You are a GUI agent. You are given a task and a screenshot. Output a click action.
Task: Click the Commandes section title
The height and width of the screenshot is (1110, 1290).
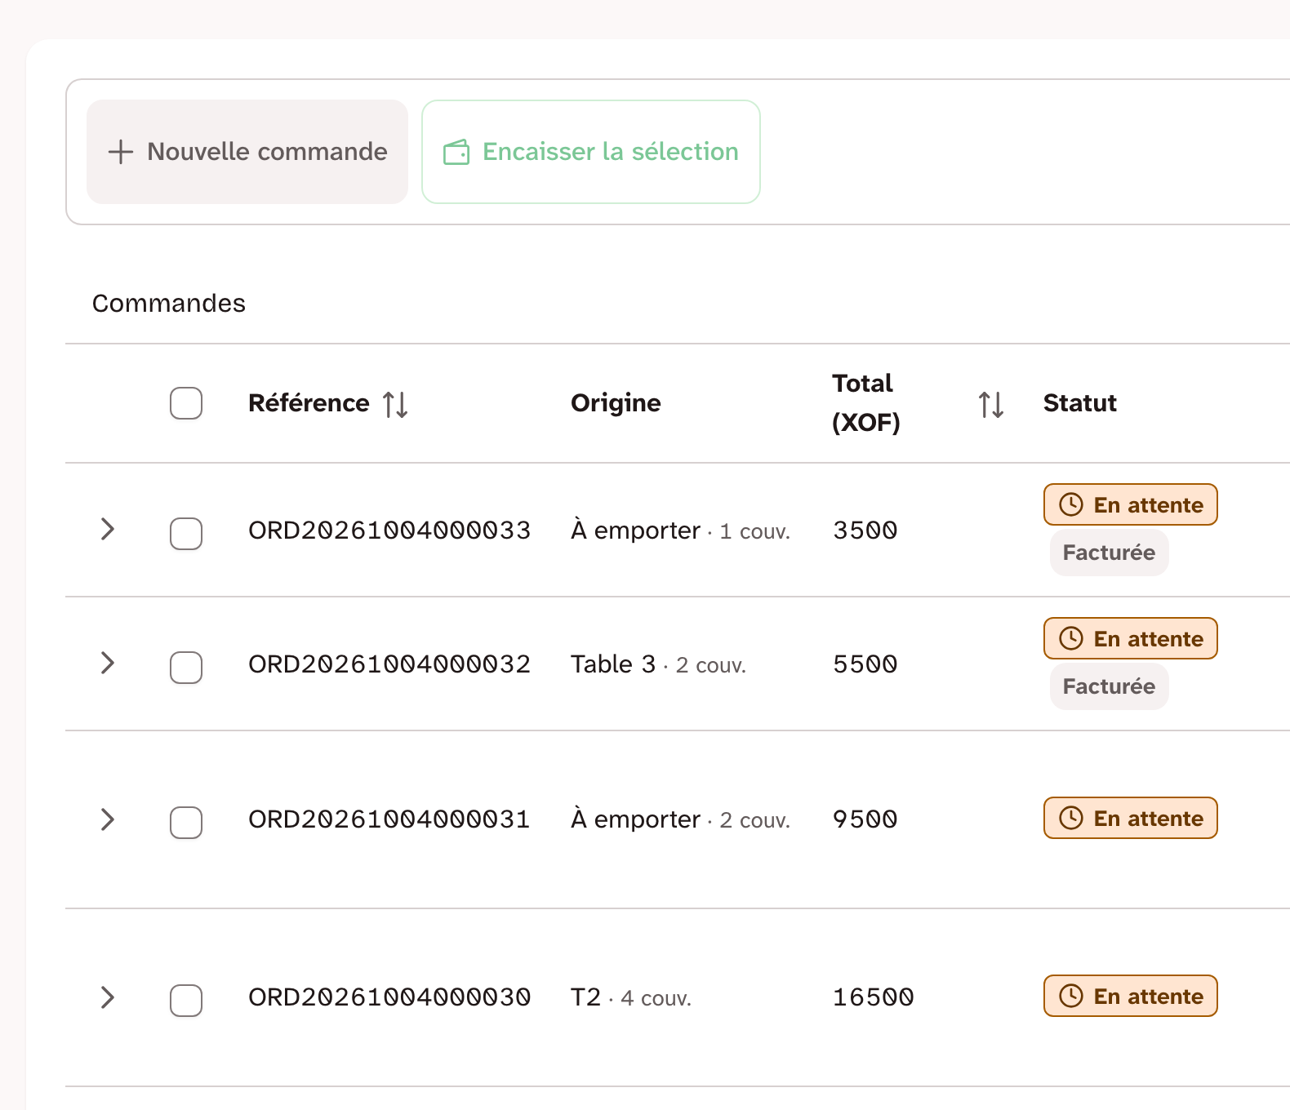point(169,304)
